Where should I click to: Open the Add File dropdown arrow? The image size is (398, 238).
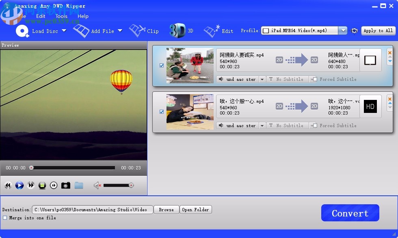tap(119, 31)
